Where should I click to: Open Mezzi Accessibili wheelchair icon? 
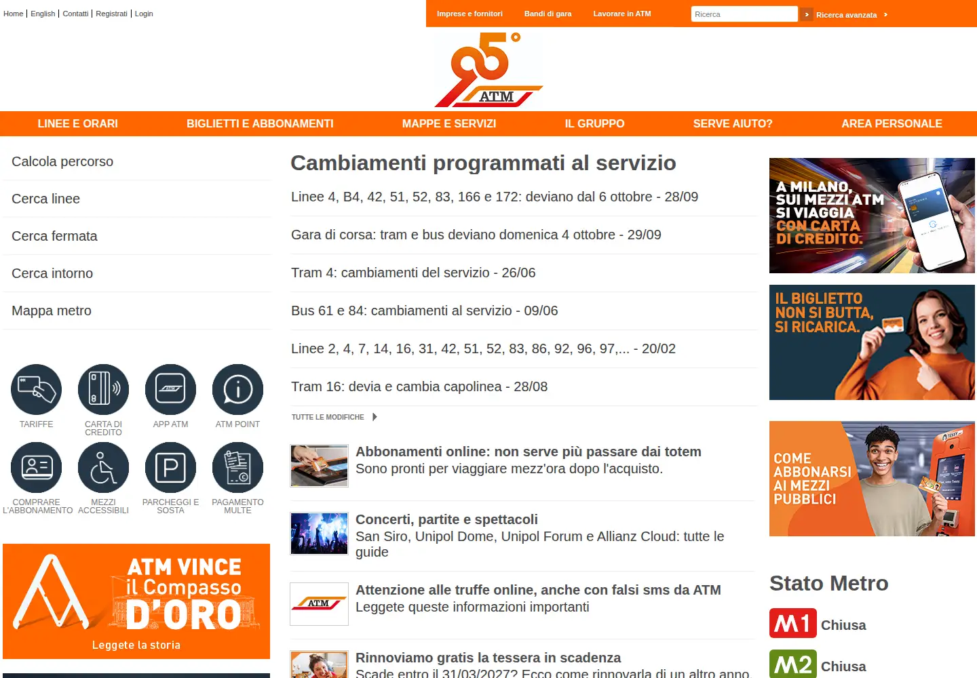(103, 467)
